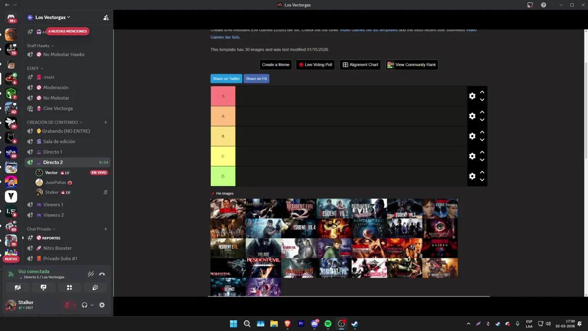Click the invite people icon
Viewport: 588px width, 331px height.
[106, 17]
